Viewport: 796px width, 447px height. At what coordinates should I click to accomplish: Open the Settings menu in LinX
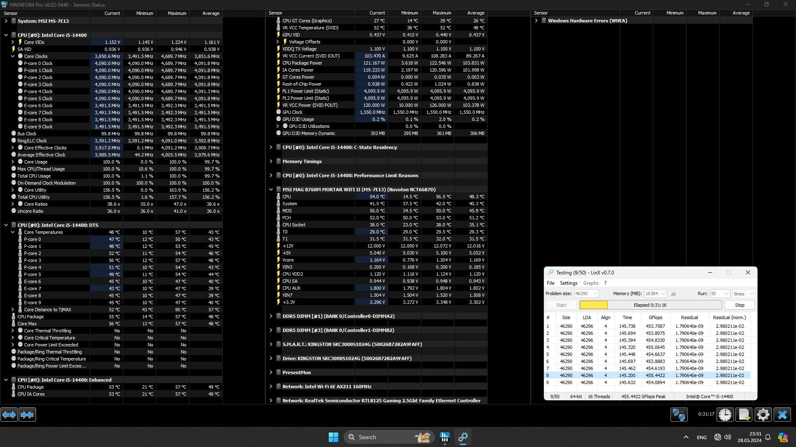[568, 283]
